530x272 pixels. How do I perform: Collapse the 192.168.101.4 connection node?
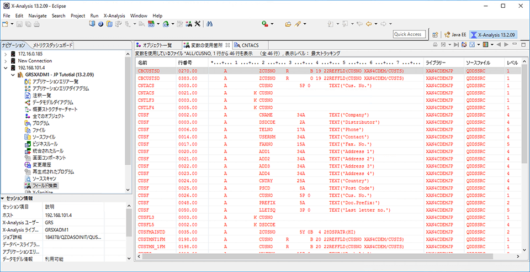6,67
